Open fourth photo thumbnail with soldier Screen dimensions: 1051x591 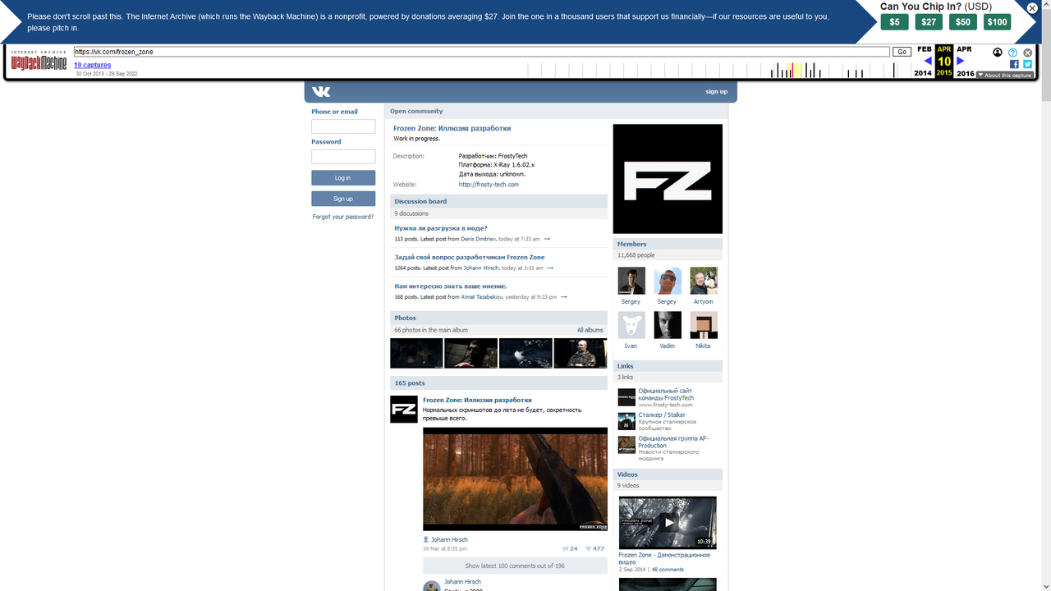coord(581,353)
